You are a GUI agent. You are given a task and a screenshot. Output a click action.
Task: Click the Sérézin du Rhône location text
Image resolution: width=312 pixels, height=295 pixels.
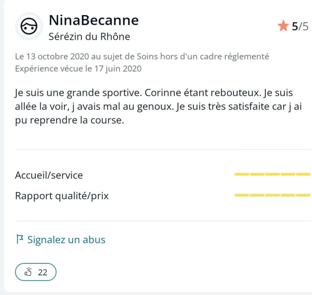(89, 36)
